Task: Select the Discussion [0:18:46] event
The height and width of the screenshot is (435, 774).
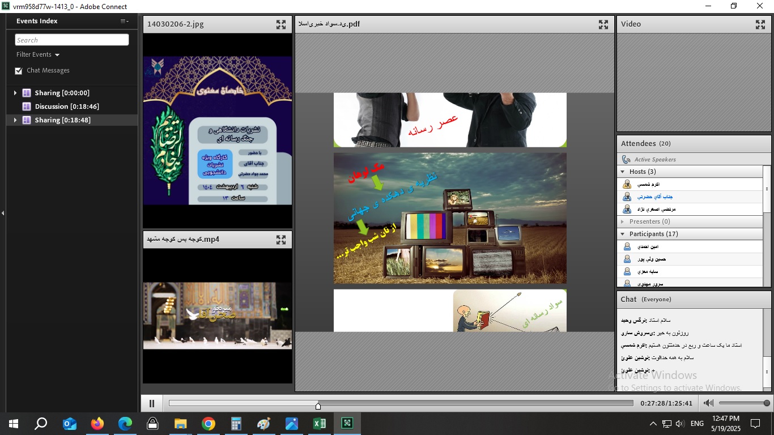Action: (66, 106)
